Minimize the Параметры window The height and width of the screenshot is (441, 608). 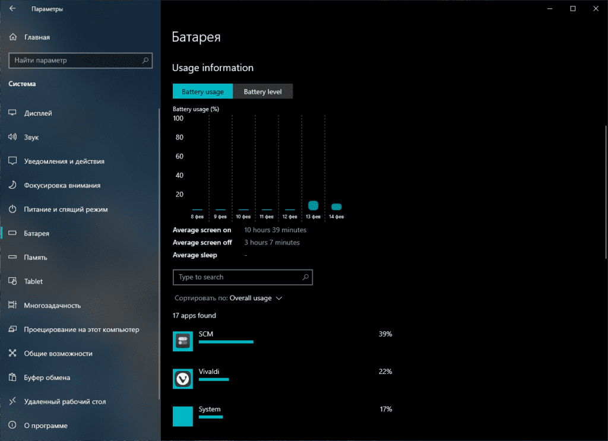[550, 8]
